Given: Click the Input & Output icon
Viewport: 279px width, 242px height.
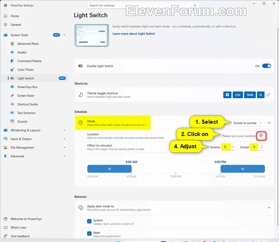Looking at the screenshot, I should click(x=6, y=139).
